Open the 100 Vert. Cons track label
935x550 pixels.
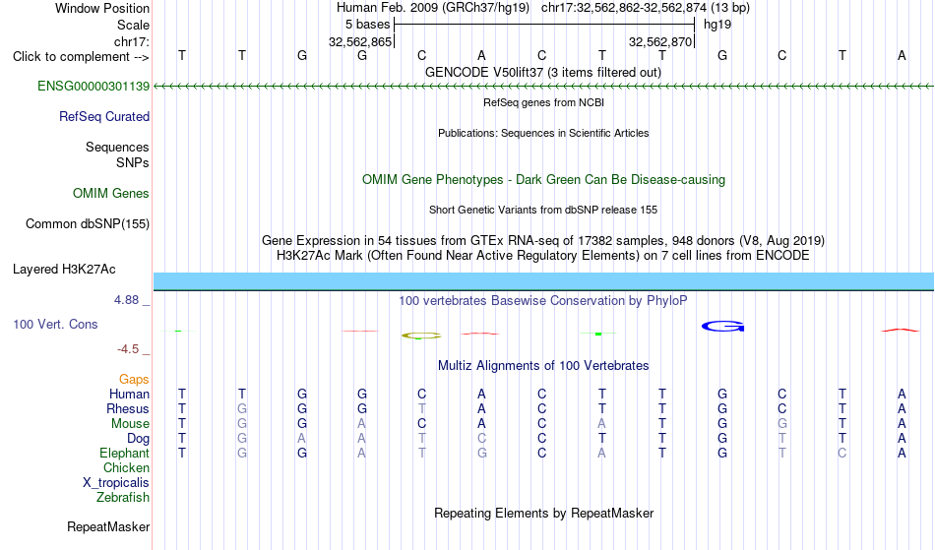(55, 325)
